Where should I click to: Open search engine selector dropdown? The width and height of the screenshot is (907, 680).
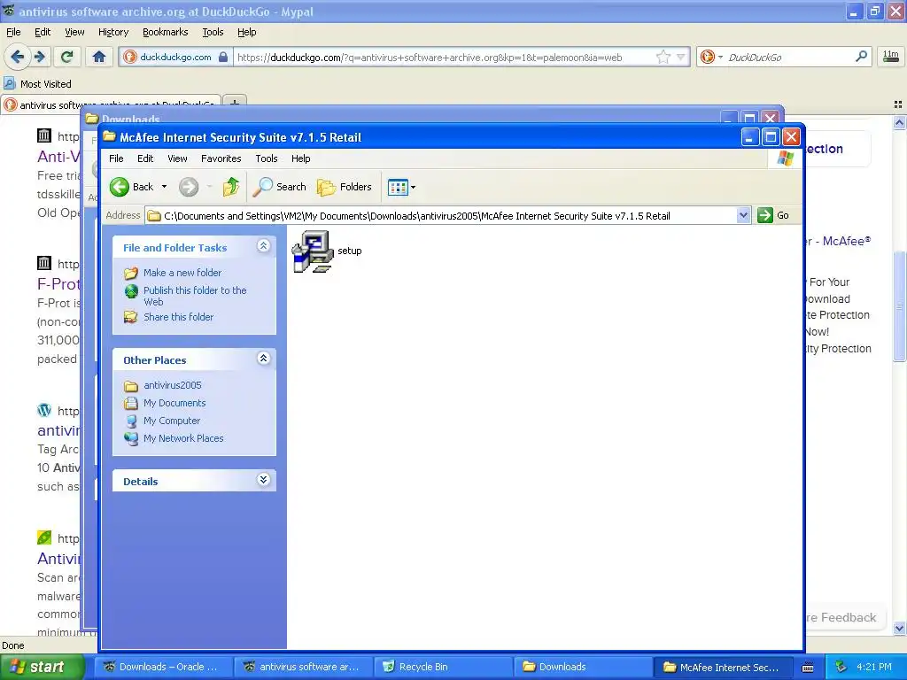[x=711, y=57]
